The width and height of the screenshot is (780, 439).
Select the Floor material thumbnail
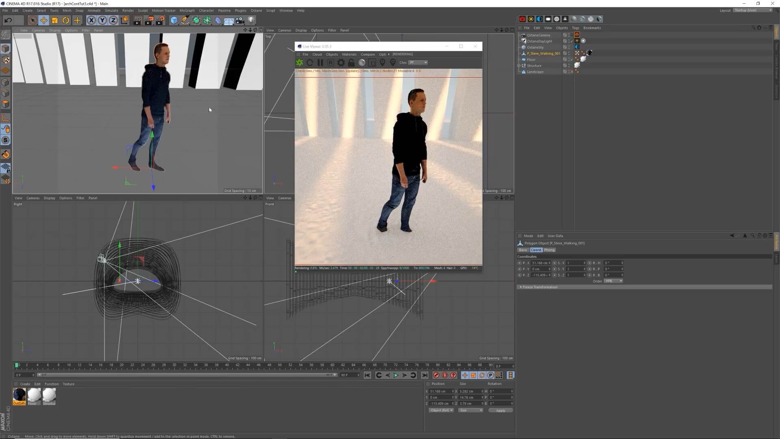coord(34,395)
